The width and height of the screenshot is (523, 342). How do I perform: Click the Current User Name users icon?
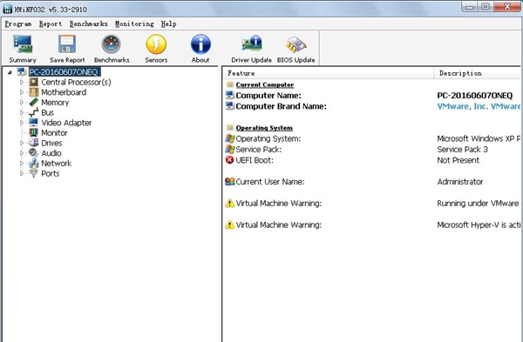(229, 182)
